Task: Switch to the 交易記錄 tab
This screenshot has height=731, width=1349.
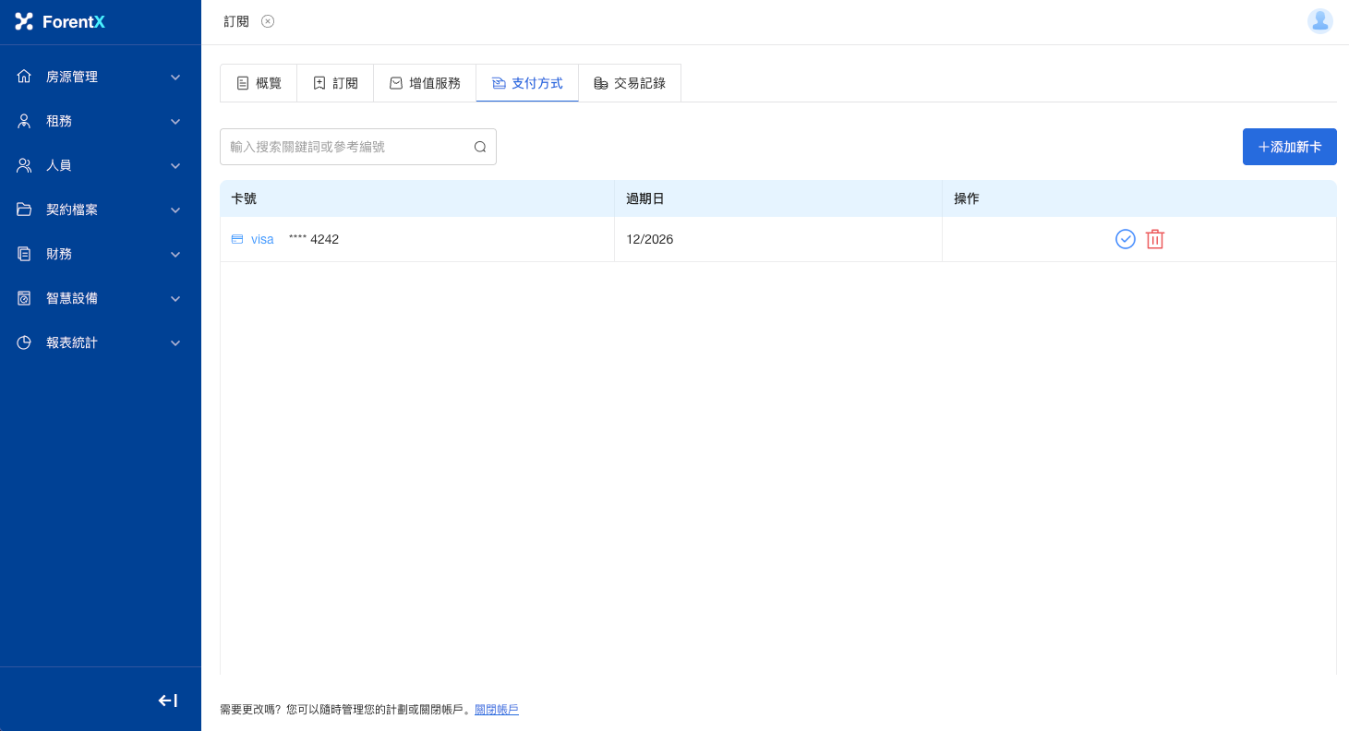Action: 629,83
